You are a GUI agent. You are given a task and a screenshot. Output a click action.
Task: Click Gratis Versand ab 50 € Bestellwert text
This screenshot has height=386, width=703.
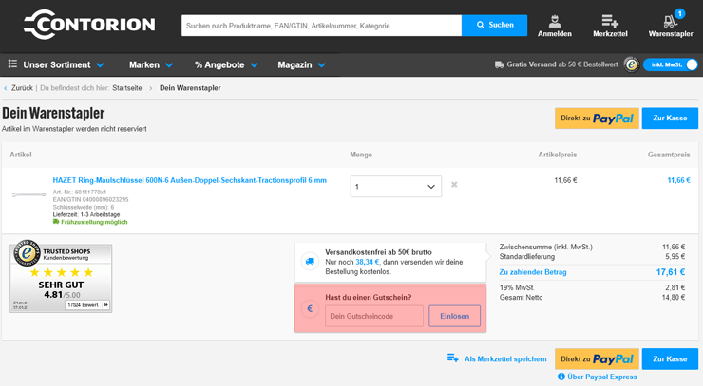(x=562, y=64)
